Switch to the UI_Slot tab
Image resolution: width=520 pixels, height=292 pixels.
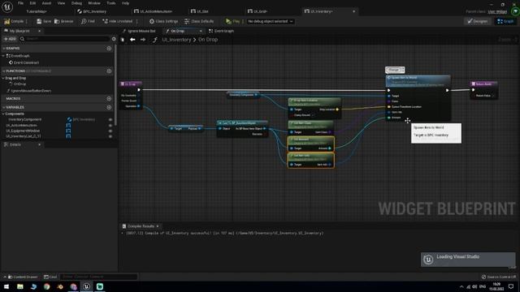point(200,11)
